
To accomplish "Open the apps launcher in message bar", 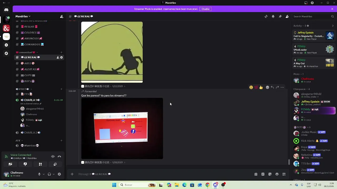I will coord(284,174).
